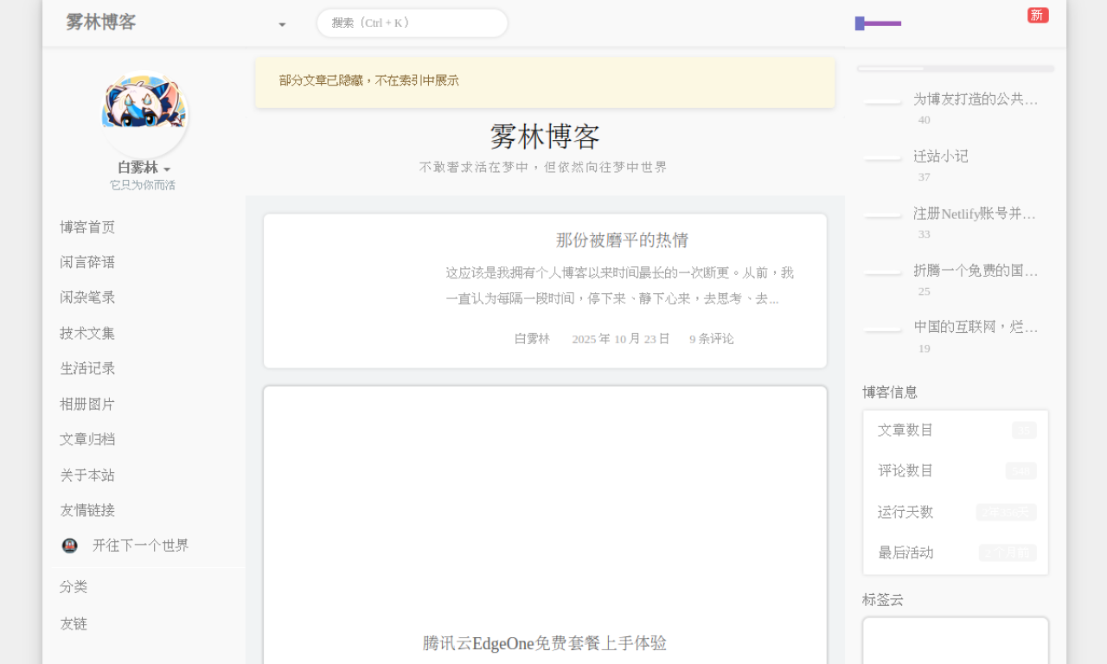Open article 腾讯云EdgeOne免费套餐上手体验
The height and width of the screenshot is (664, 1107).
545,643
